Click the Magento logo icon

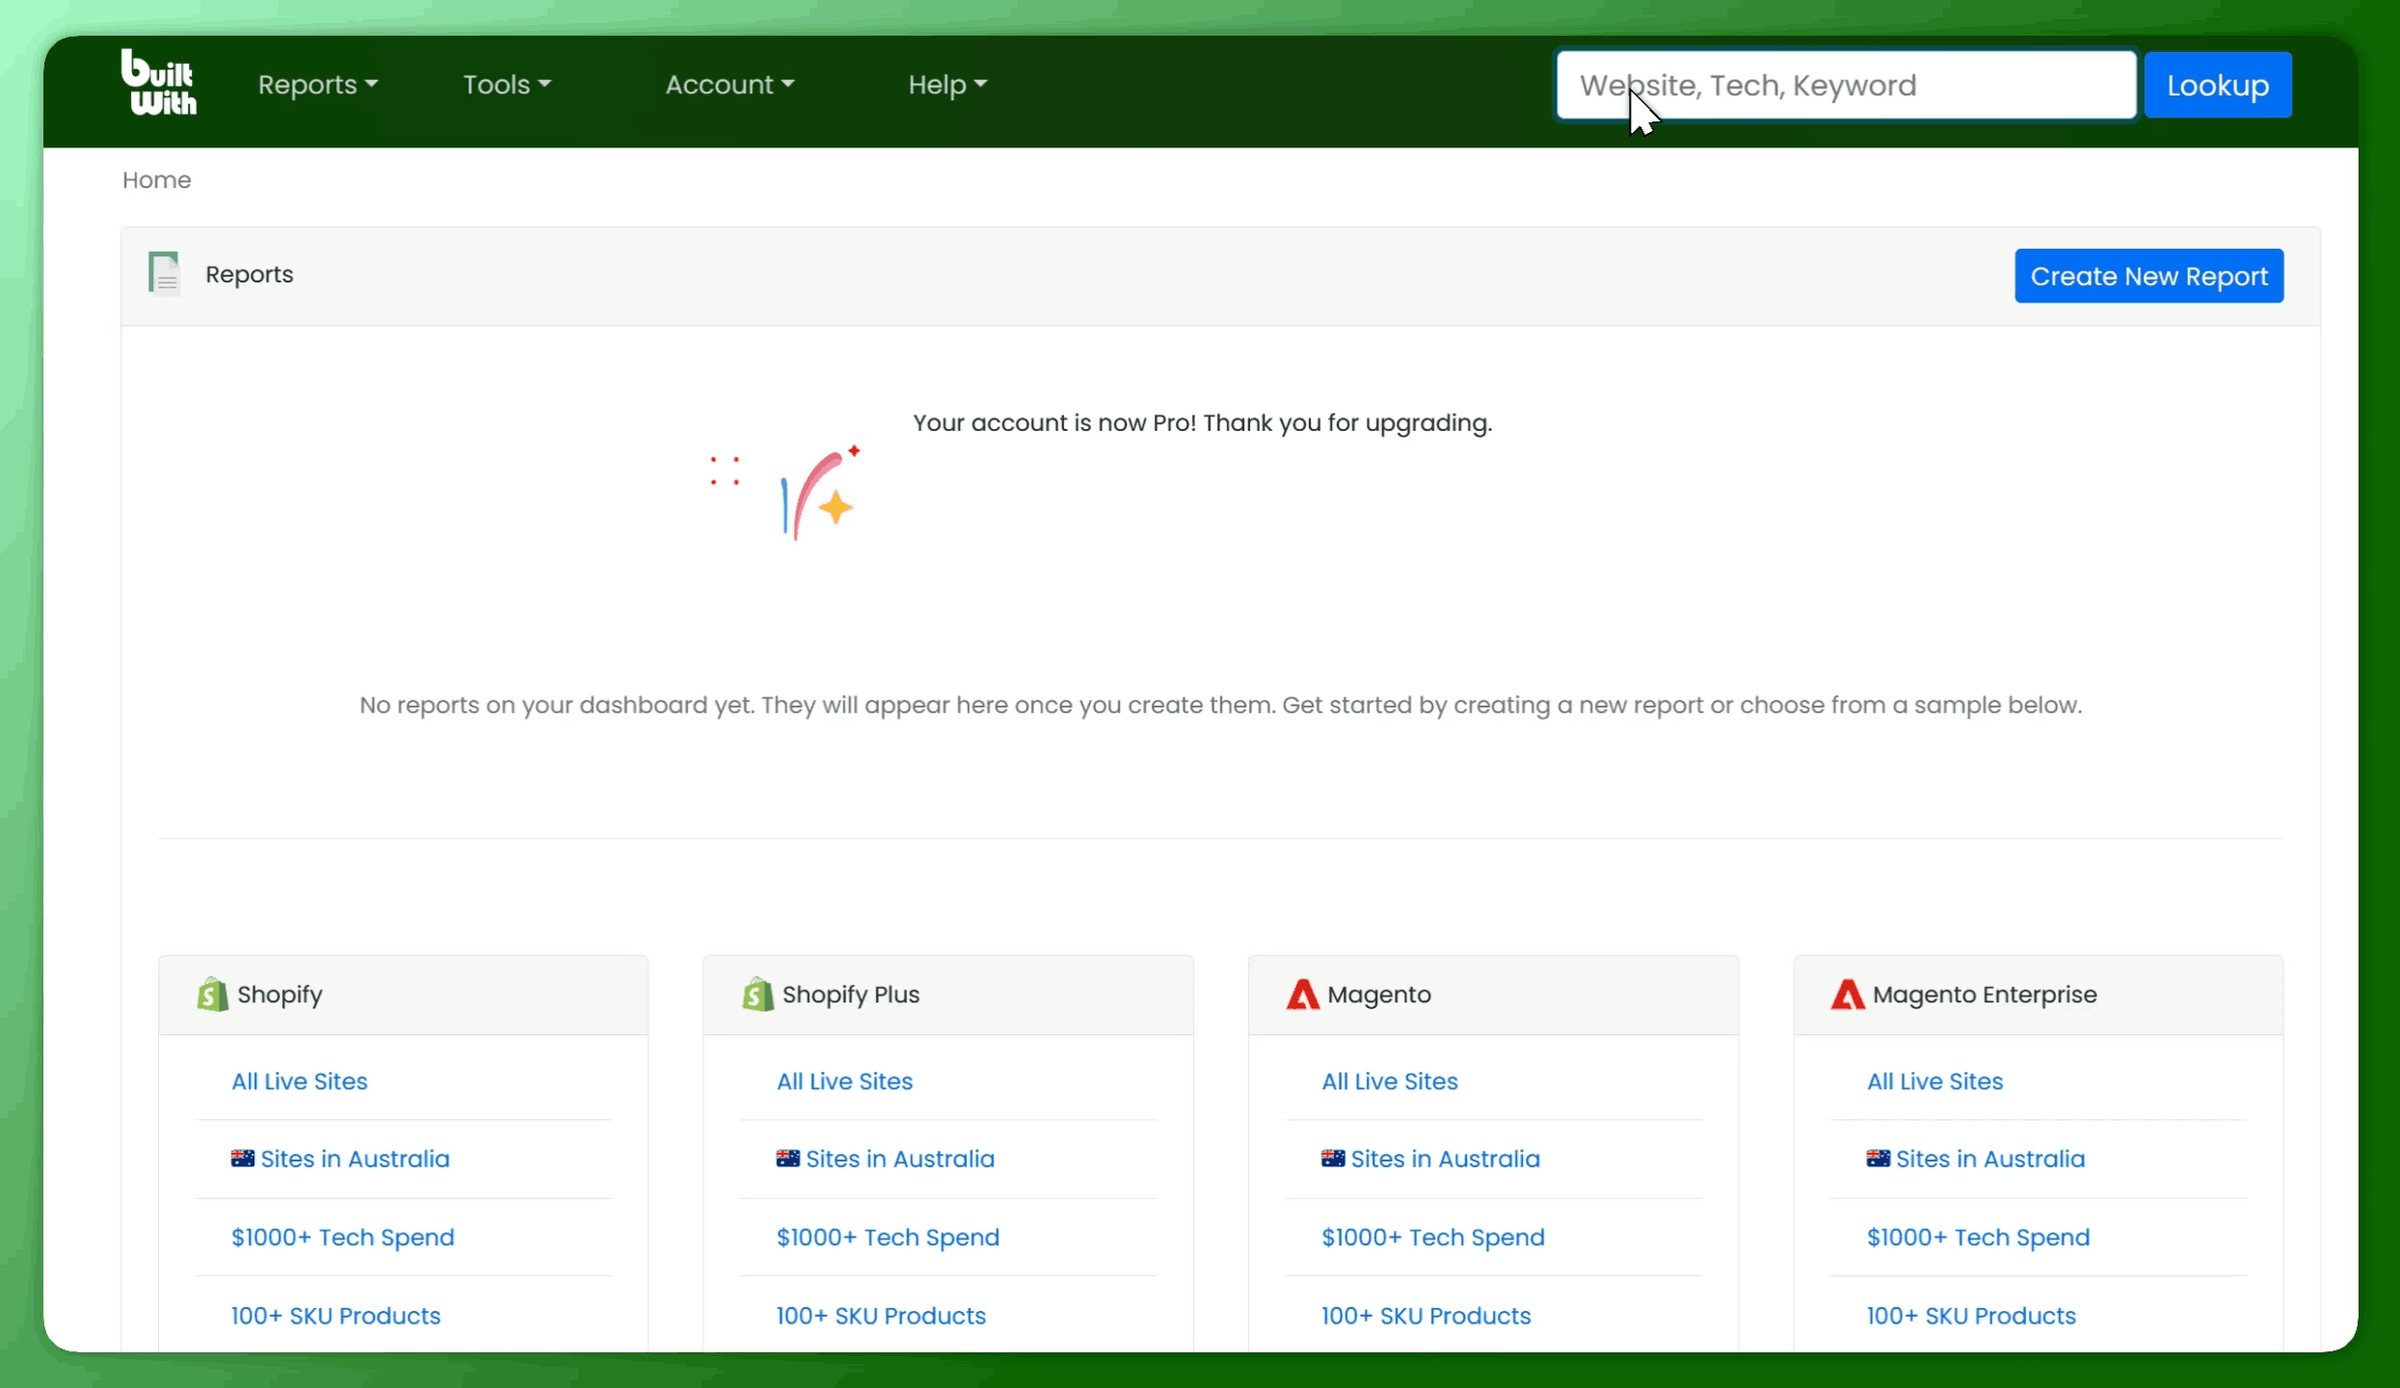1302,994
